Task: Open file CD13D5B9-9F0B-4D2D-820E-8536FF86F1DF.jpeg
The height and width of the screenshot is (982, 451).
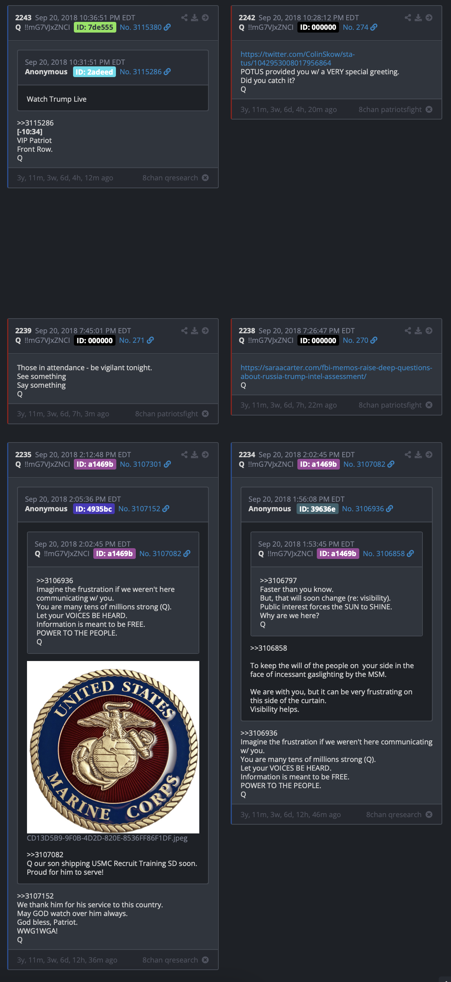Action: (107, 838)
